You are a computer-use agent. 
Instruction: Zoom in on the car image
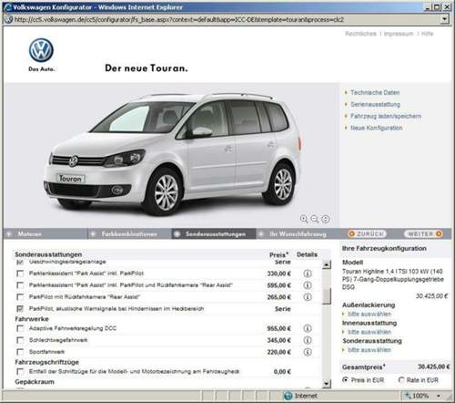tap(304, 219)
